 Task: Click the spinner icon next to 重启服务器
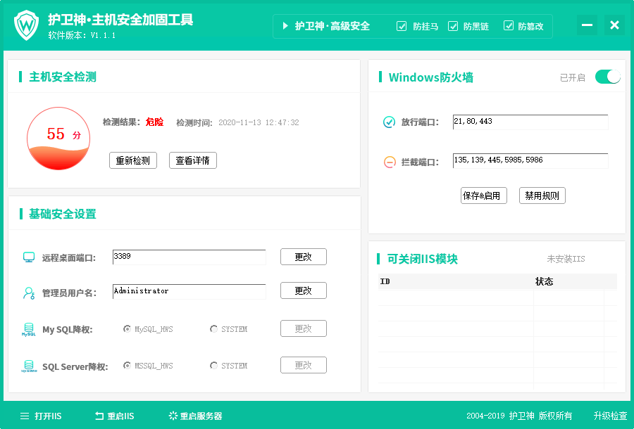tap(173, 416)
